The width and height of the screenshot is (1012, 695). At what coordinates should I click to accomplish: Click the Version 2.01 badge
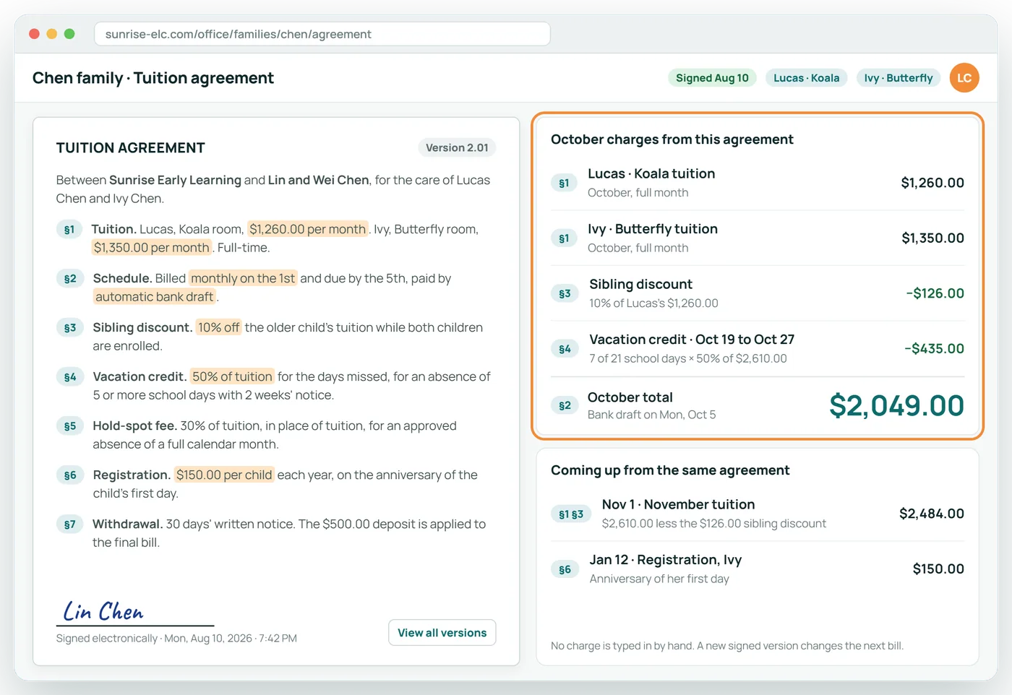coord(457,148)
